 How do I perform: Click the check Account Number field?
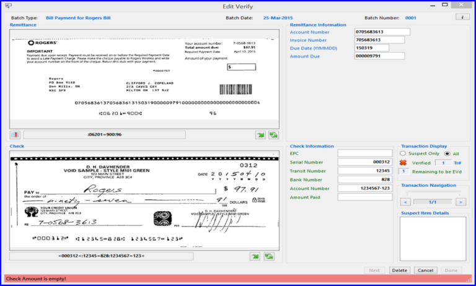pyautogui.click(x=365, y=188)
